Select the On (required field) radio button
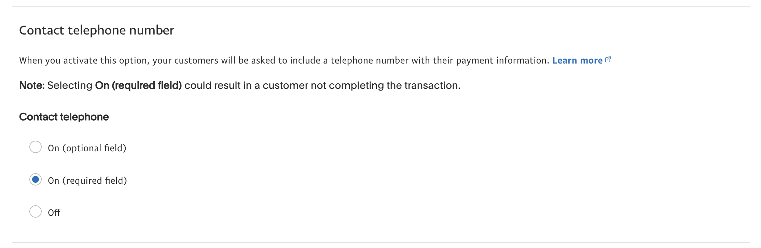 tap(36, 180)
